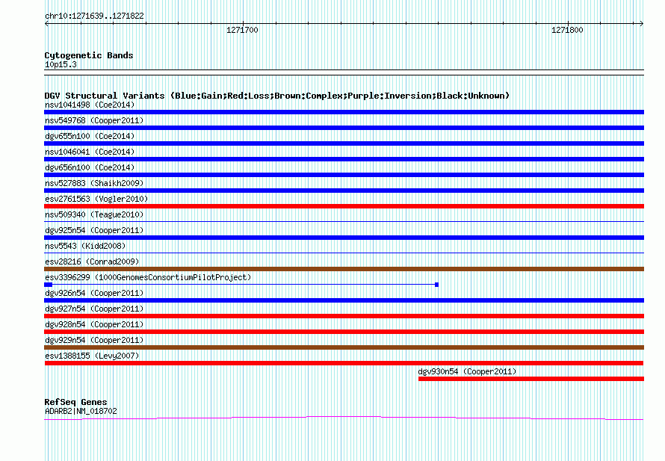Image resolution: width=665 pixels, height=461 pixels.
Task: Click the ADARB2|NM_018702 gene label
Action: tap(81, 411)
